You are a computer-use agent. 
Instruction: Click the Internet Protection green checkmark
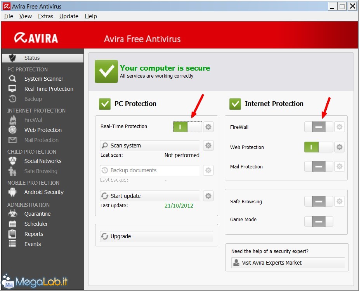235,104
